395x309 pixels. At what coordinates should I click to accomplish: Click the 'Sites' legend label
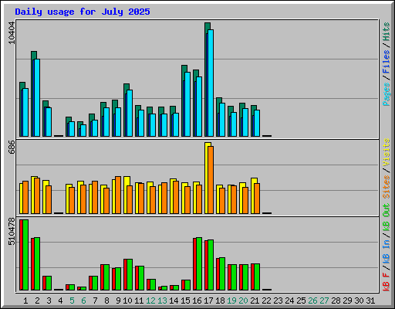387,187
